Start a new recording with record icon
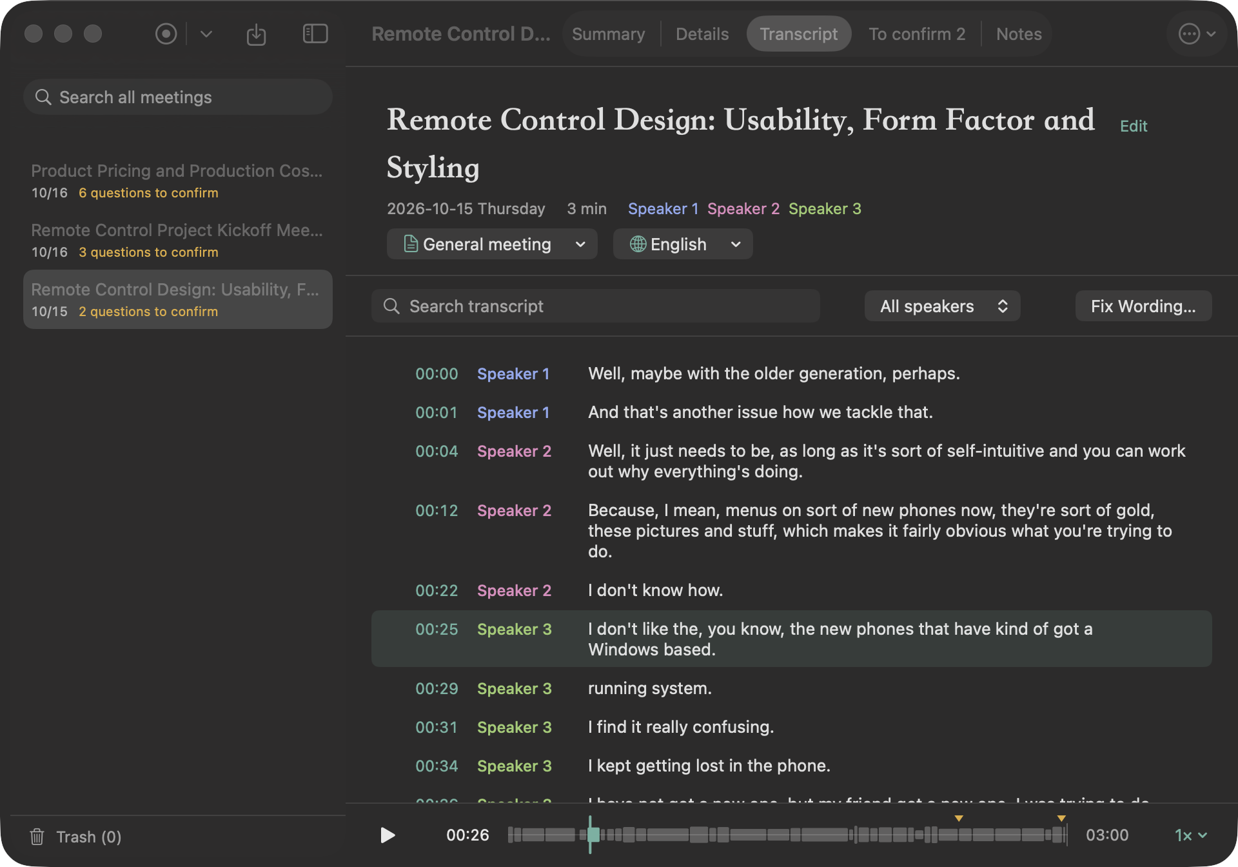 point(166,34)
